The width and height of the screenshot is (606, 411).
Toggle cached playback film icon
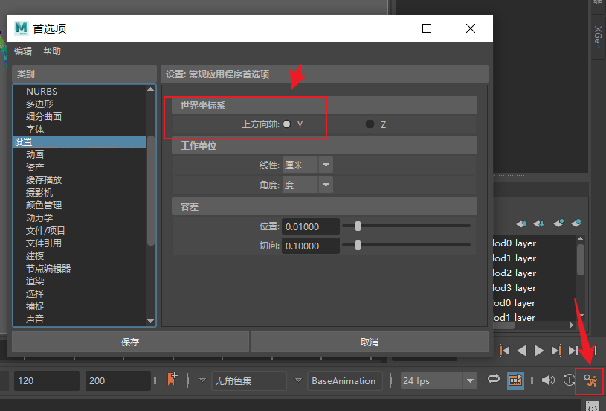point(515,380)
